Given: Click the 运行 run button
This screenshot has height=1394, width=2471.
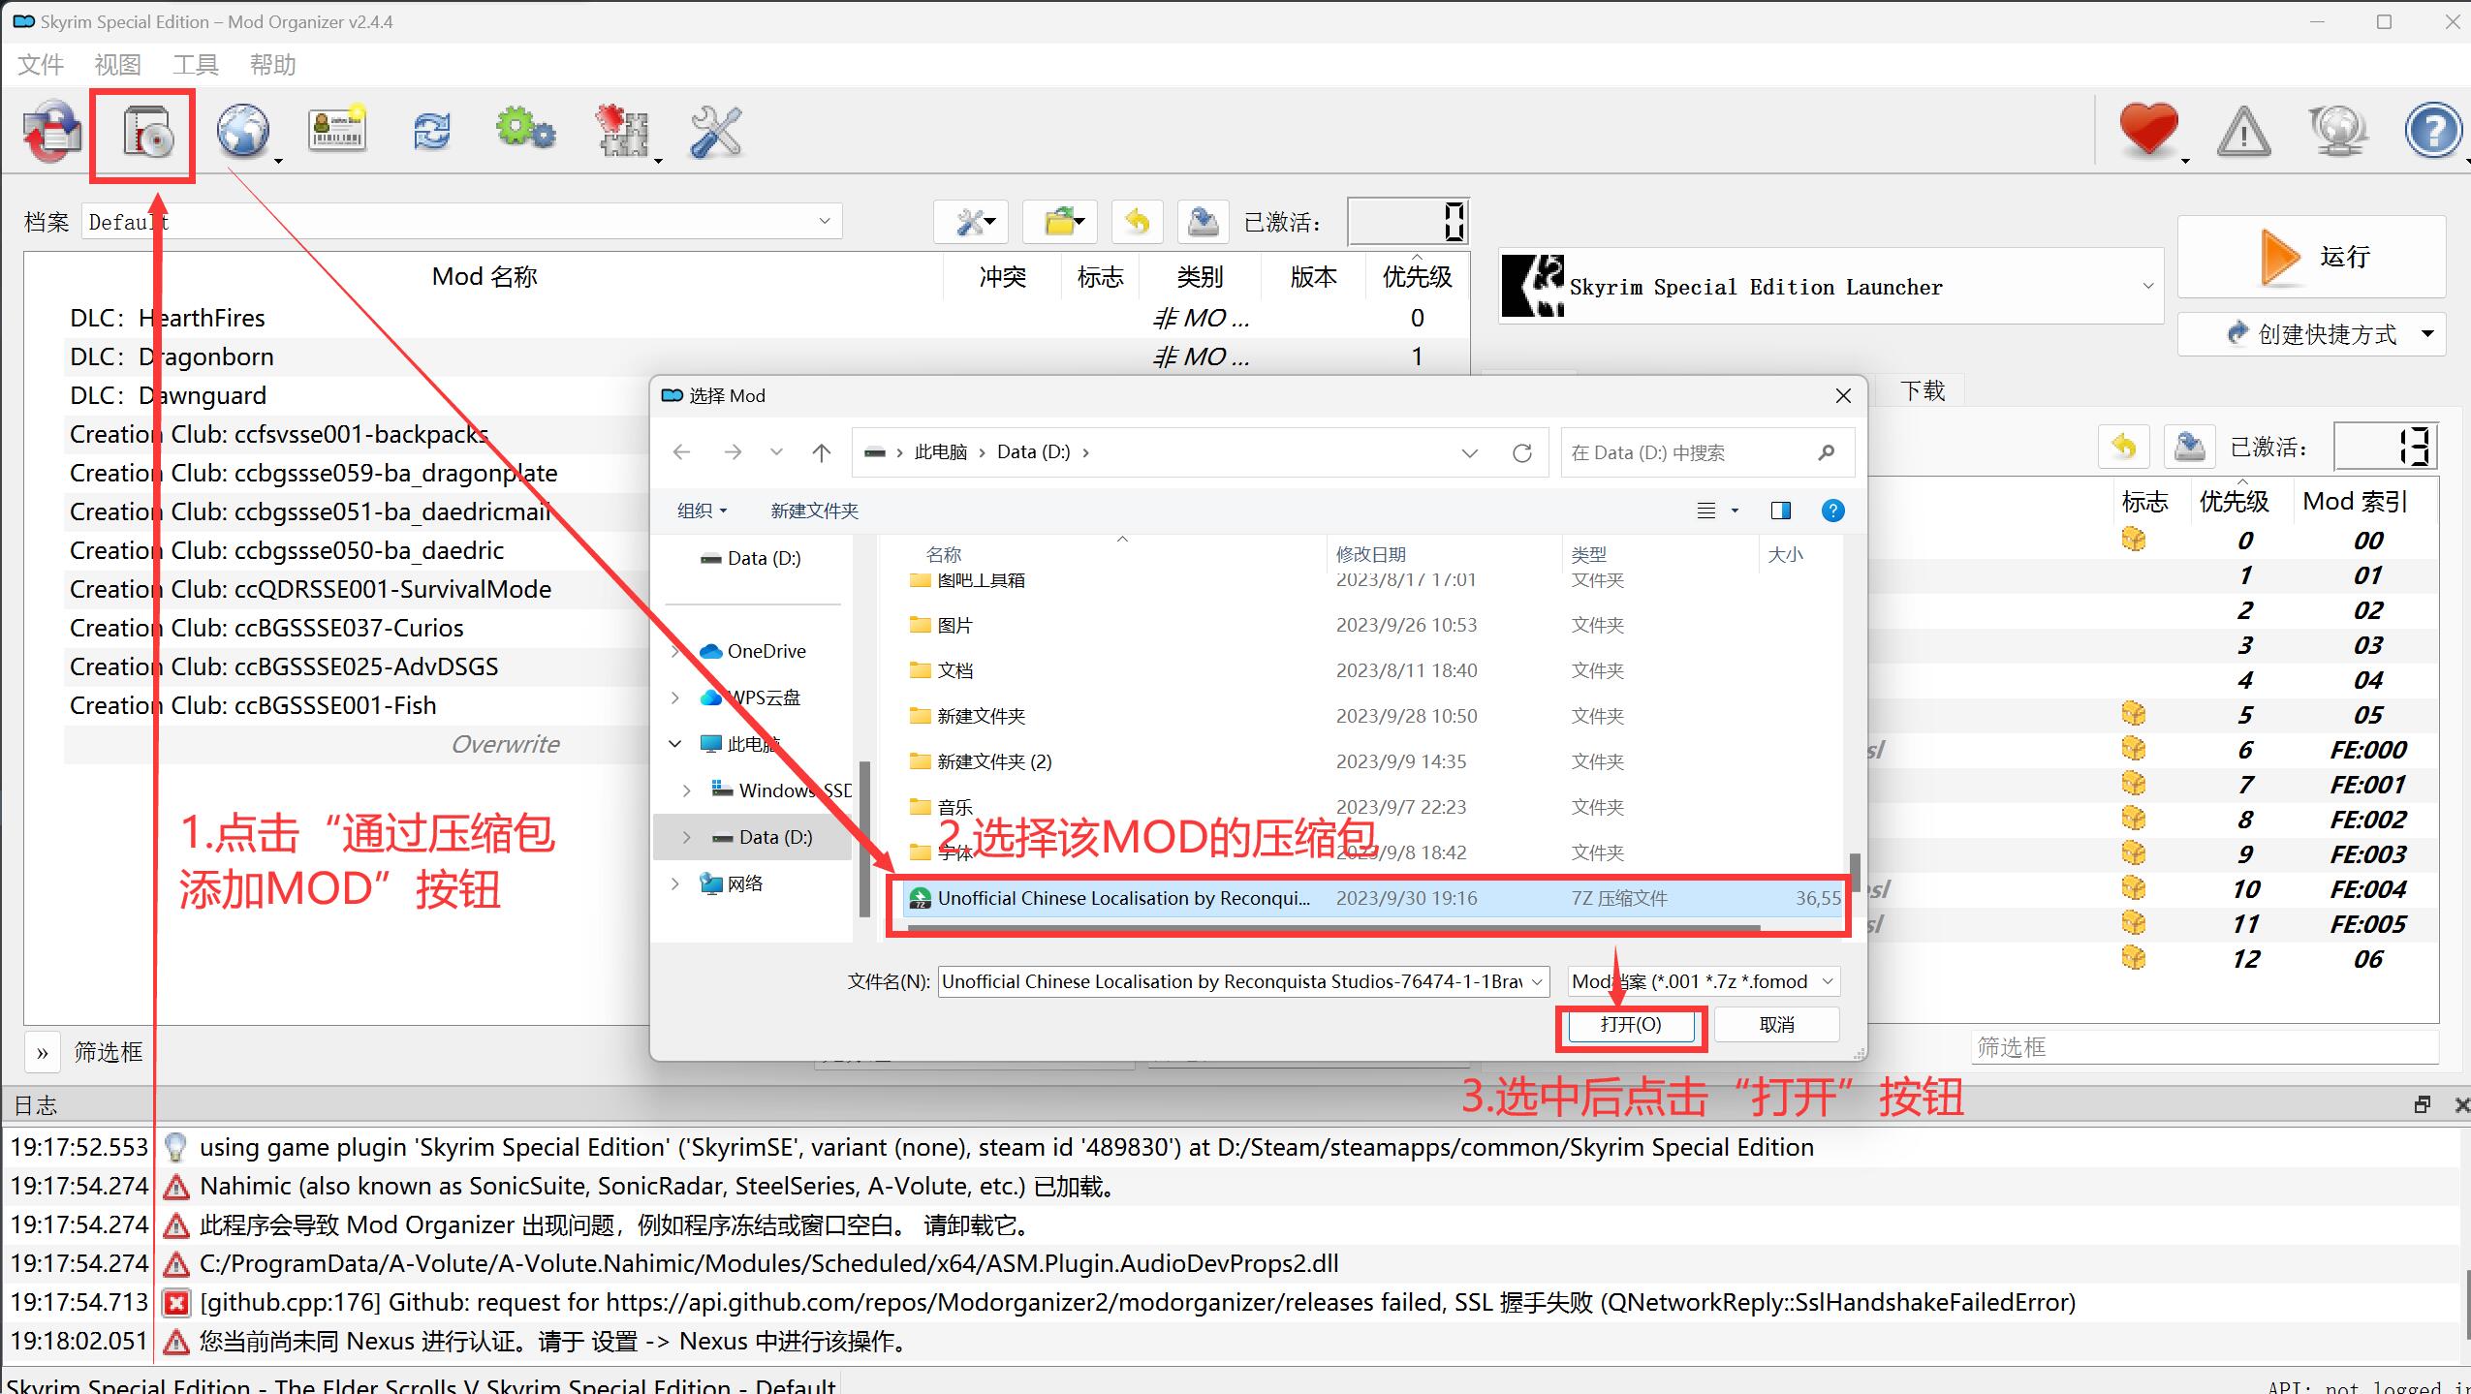Looking at the screenshot, I should (2311, 258).
